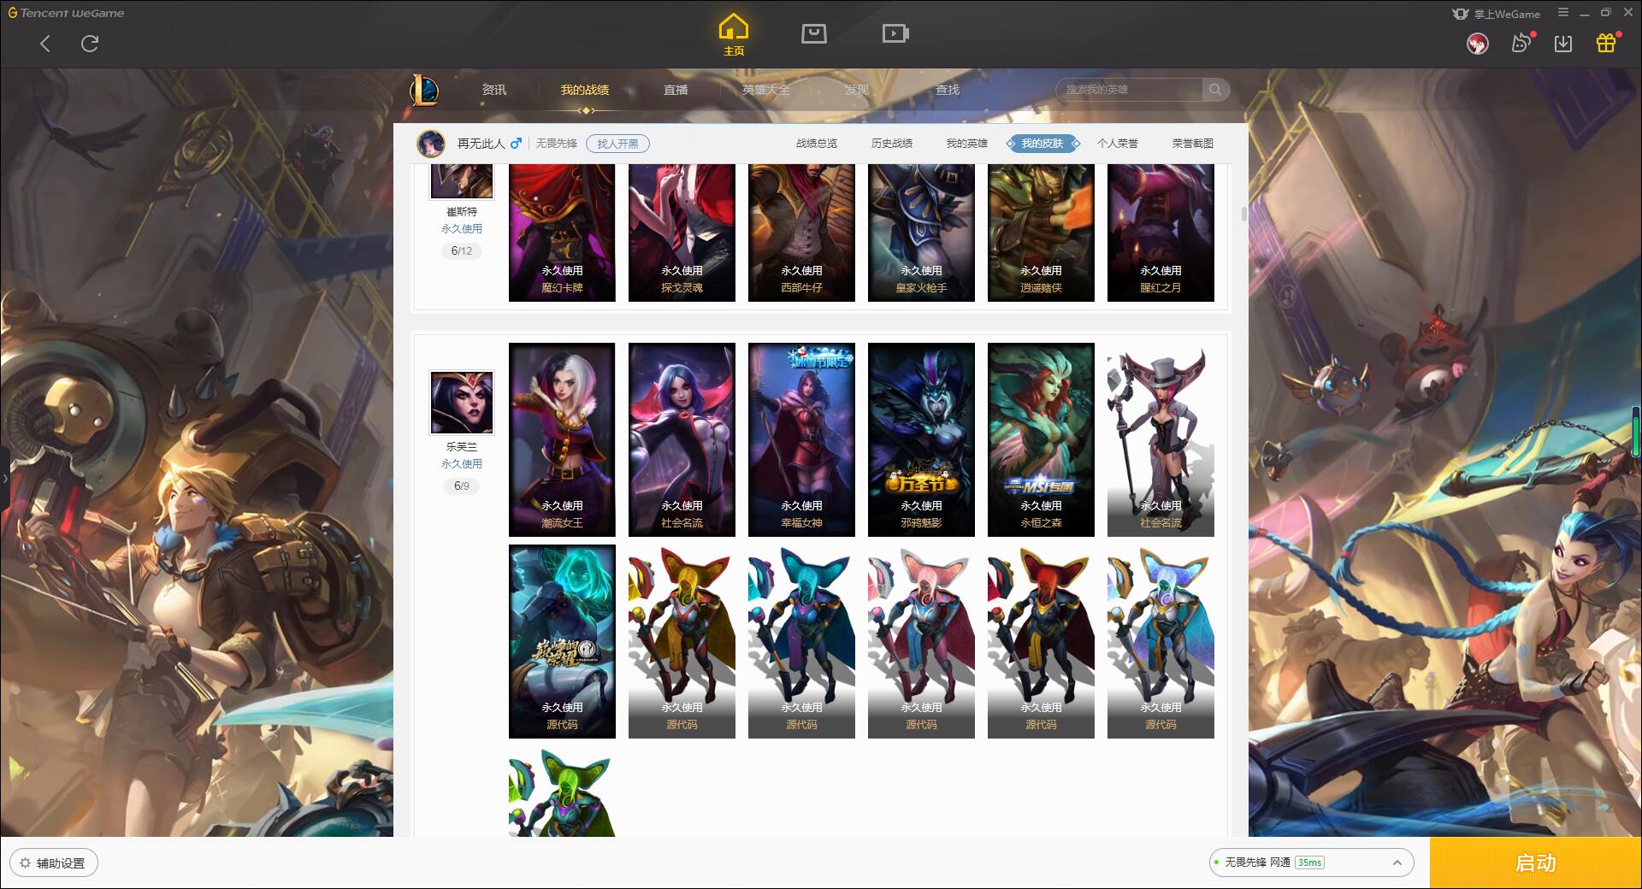Viewport: 1642px width, 889px height.
Task: Switch to 我的英雄 sub-tab
Action: [x=967, y=144]
